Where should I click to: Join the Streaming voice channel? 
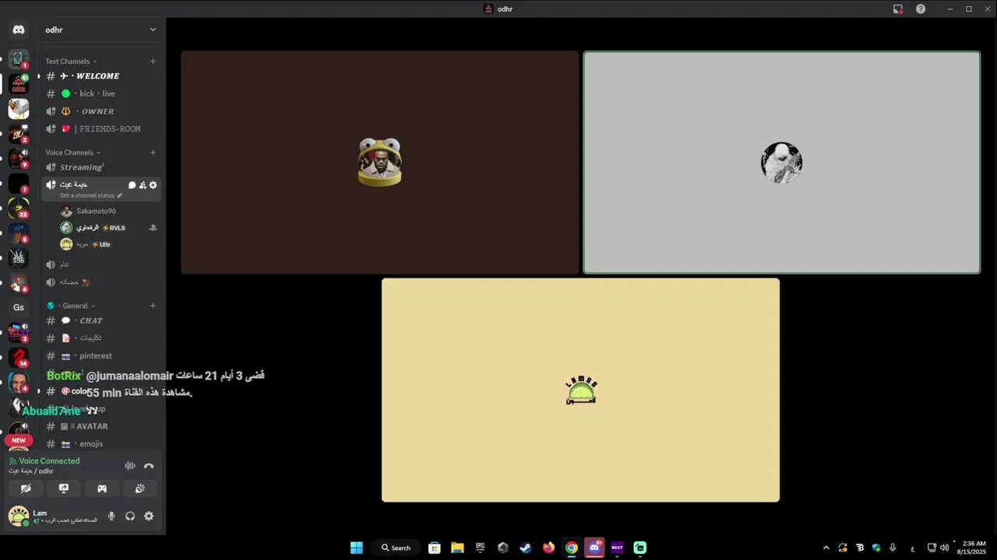[x=101, y=167]
